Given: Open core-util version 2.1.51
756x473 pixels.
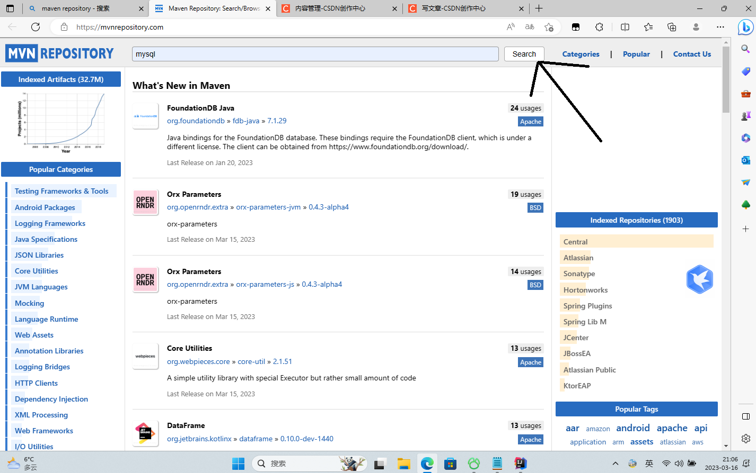Looking at the screenshot, I should coord(283,361).
